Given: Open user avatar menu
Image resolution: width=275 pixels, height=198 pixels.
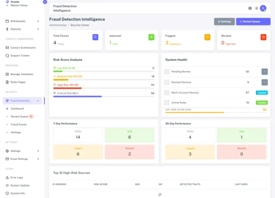Looking at the screenshot, I should [263, 8].
